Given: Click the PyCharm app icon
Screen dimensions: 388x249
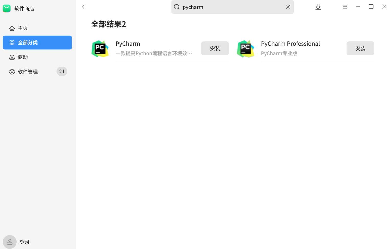Looking at the screenshot, I should [100, 49].
